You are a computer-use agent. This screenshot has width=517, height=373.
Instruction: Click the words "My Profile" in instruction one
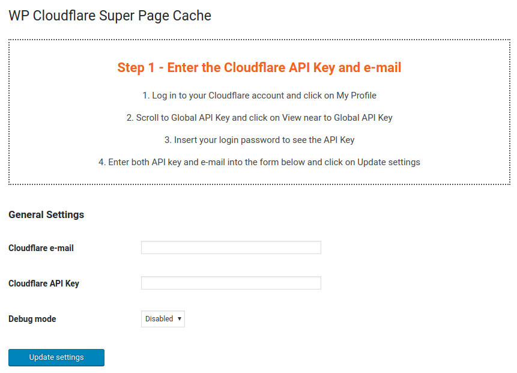click(x=356, y=96)
